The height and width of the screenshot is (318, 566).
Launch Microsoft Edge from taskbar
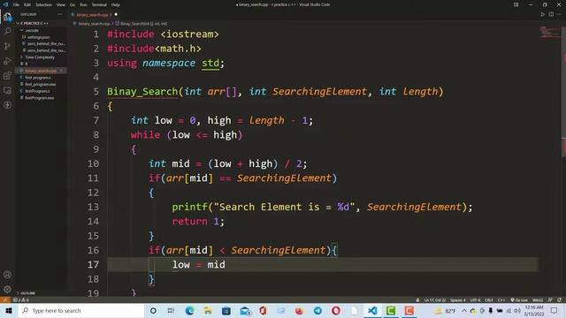(189, 310)
